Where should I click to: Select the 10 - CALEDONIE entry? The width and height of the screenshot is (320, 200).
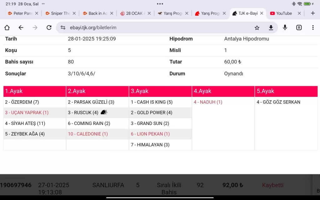[x=88, y=134]
